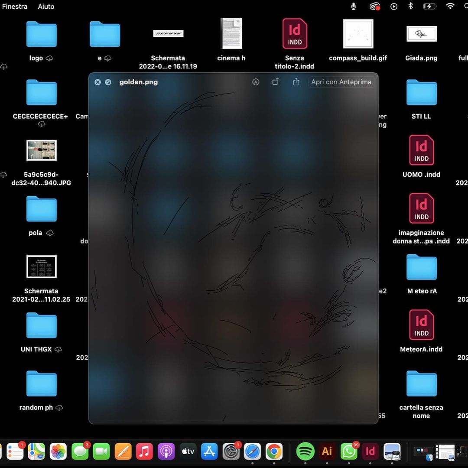Rotate the golden.png preview image
The width and height of the screenshot is (468, 468).
click(x=276, y=82)
